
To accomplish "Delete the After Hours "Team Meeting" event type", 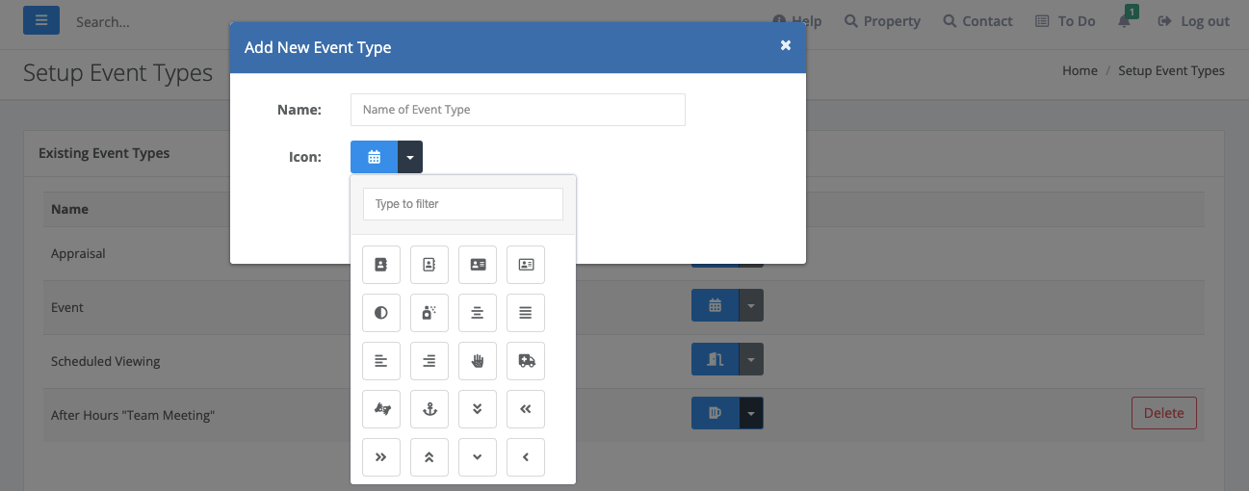I will point(1163,413).
